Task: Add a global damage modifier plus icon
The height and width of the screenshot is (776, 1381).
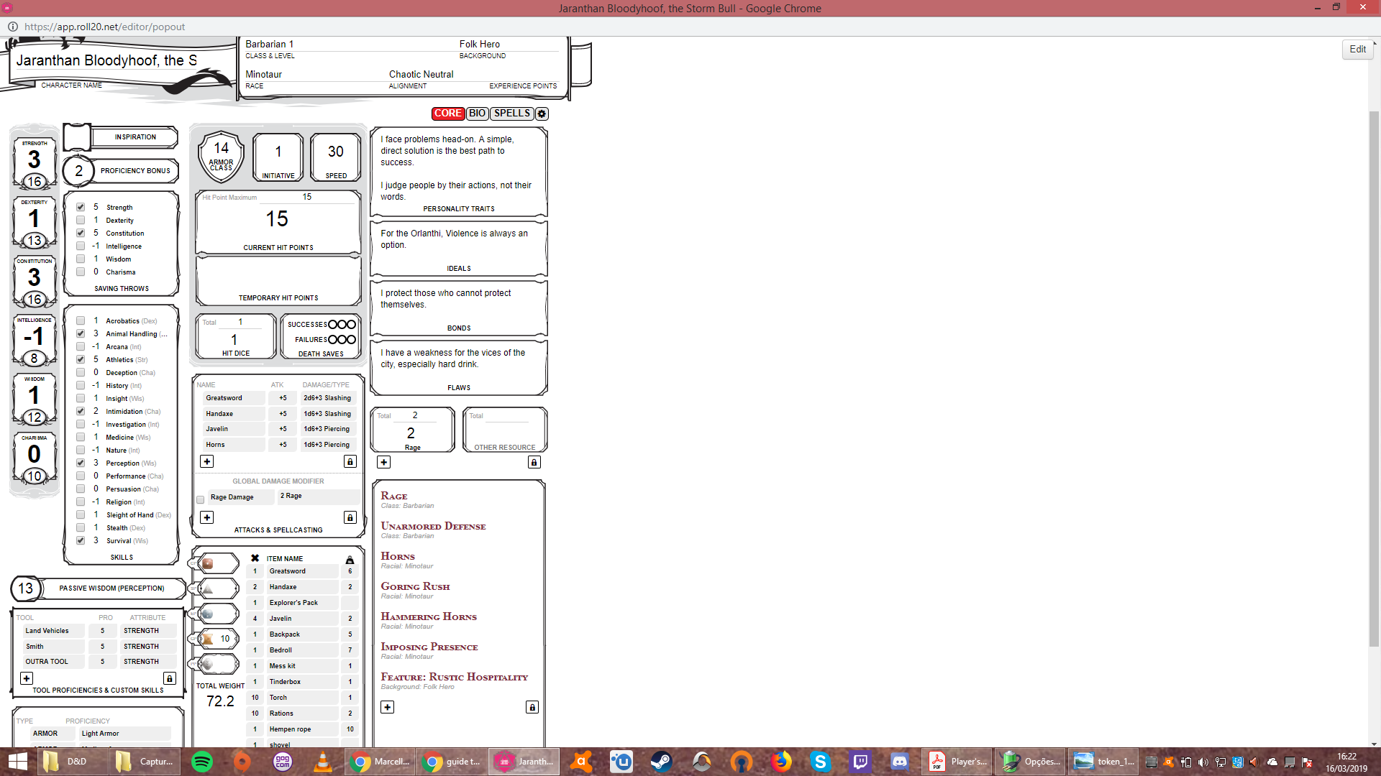Action: click(207, 517)
